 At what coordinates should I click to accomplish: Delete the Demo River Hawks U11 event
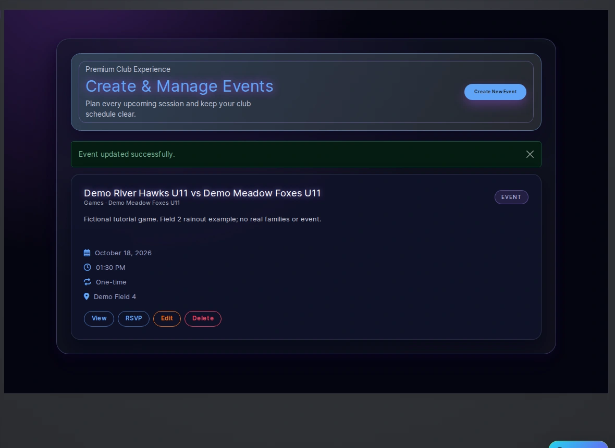coord(203,318)
